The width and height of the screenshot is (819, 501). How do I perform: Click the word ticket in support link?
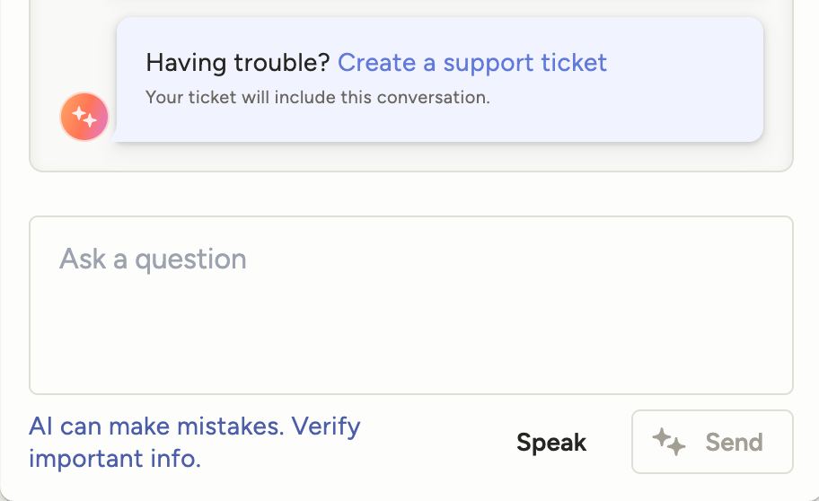[x=572, y=63]
